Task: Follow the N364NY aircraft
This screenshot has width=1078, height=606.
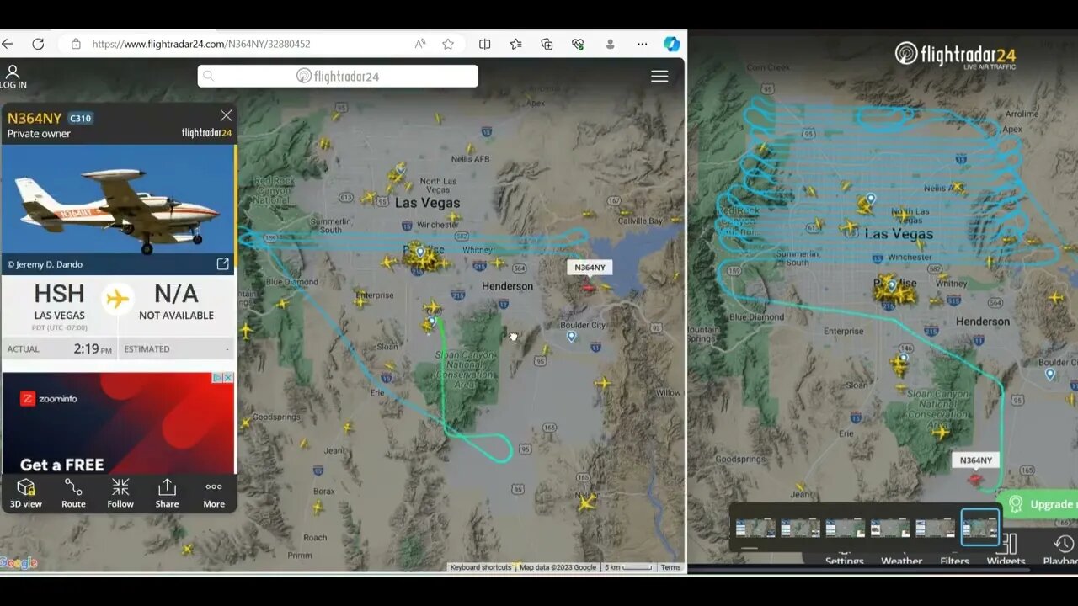Action: (120, 494)
